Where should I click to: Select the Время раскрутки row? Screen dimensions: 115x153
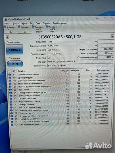click(x=59, y=77)
